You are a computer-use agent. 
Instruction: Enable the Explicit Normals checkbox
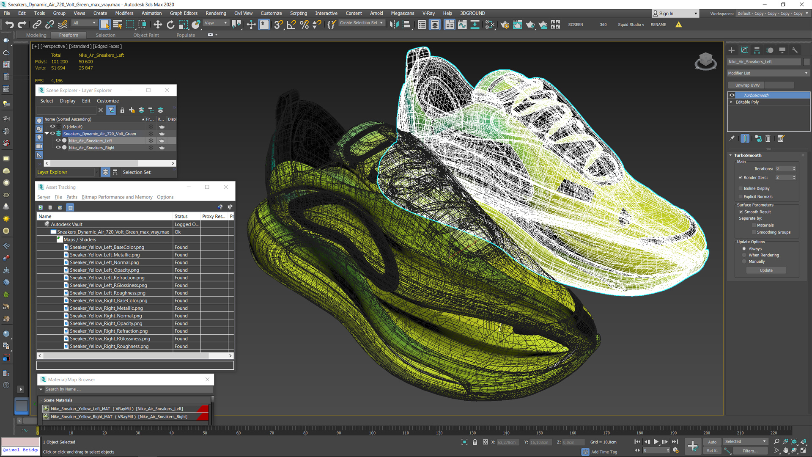tap(741, 197)
